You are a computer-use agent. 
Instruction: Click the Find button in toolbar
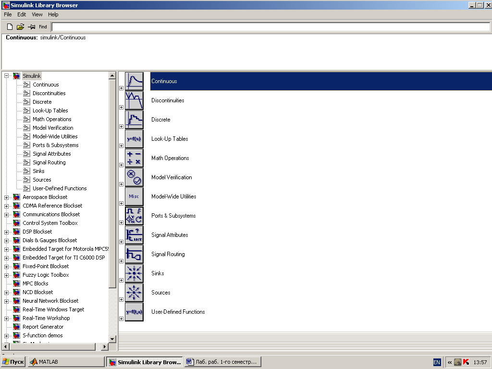43,27
